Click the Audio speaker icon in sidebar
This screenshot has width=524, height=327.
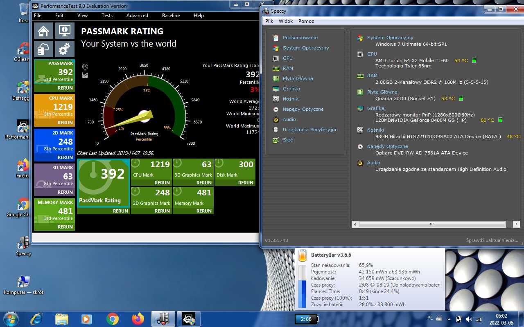(276, 119)
